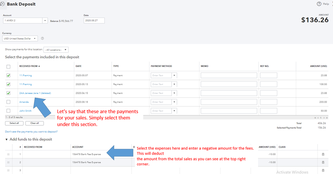The width and height of the screenshot is (333, 174).
Task: Go to the previous page of payments
Action: point(318,118)
